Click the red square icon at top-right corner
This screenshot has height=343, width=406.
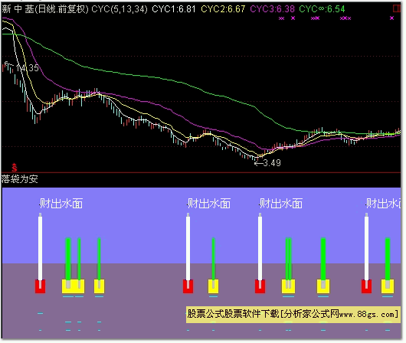(396, 8)
